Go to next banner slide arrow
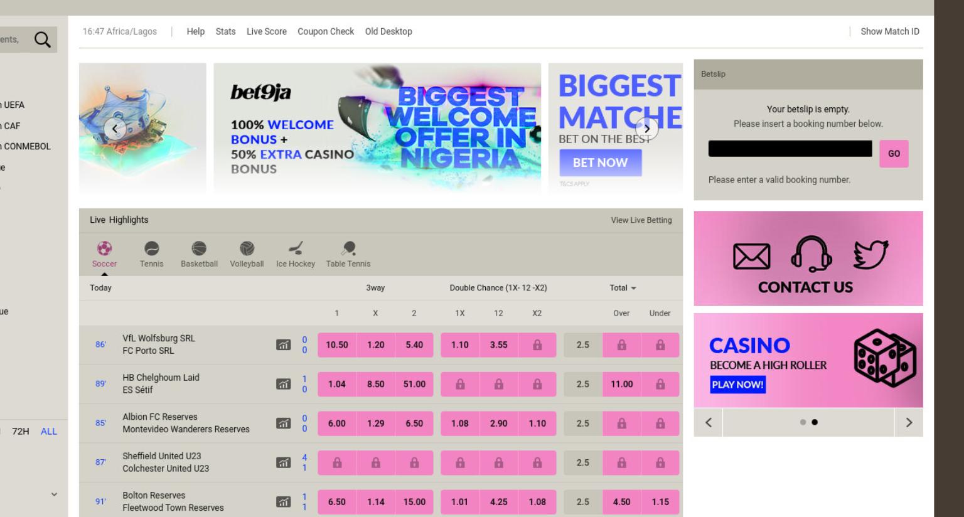 [x=647, y=129]
